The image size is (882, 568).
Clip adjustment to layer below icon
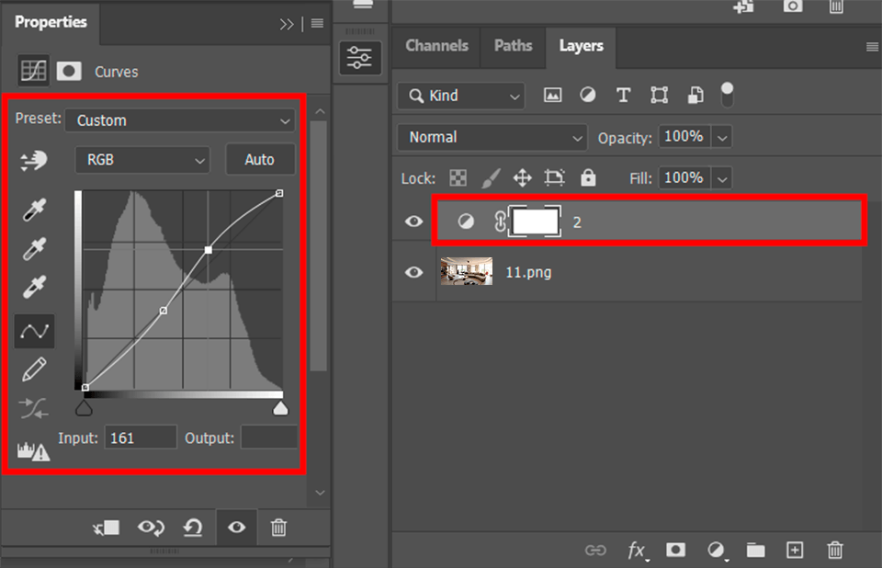(107, 528)
